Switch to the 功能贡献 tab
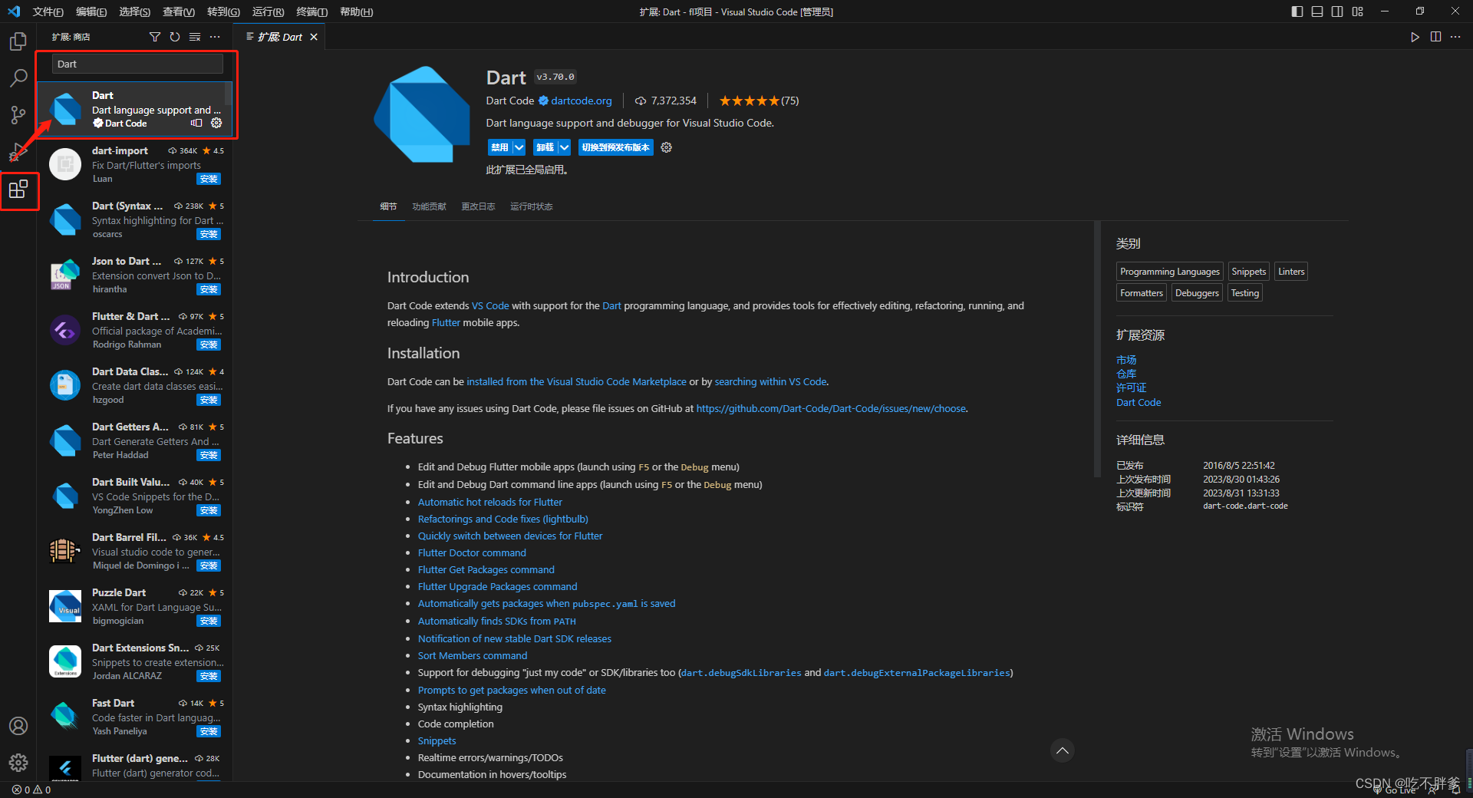Image resolution: width=1473 pixels, height=798 pixels. pos(429,206)
